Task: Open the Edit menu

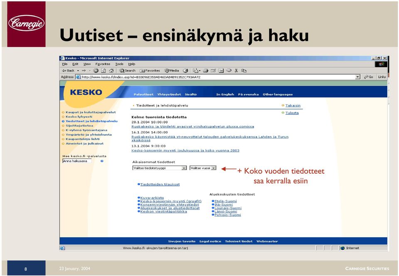Action: click(x=75, y=64)
